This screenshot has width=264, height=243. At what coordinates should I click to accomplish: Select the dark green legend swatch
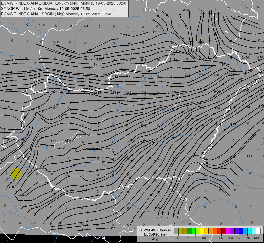tap(189, 231)
